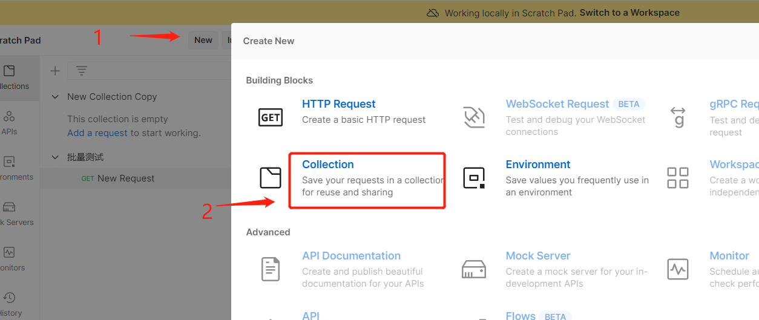Viewport: 759px width, 320px height.
Task: Collapse the 批量测试 collection chevron
Action: [x=55, y=157]
